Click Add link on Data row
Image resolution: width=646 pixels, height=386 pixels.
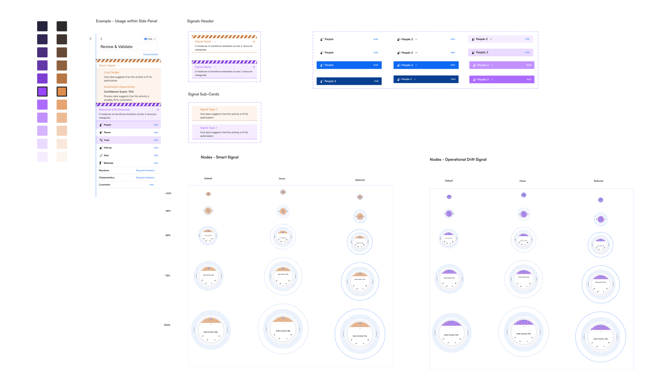click(156, 155)
